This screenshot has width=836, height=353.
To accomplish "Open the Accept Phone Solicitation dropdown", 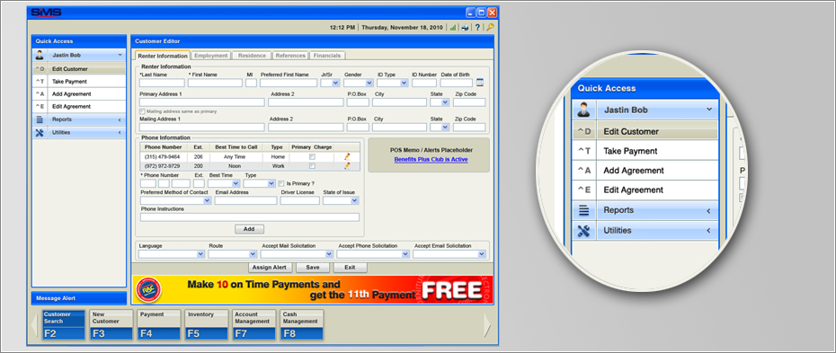I will coord(373,254).
